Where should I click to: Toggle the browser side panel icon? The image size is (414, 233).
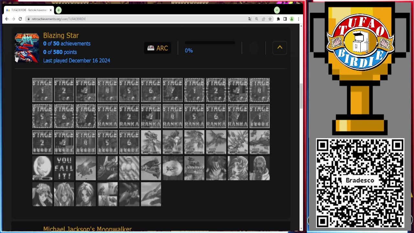coord(285,19)
